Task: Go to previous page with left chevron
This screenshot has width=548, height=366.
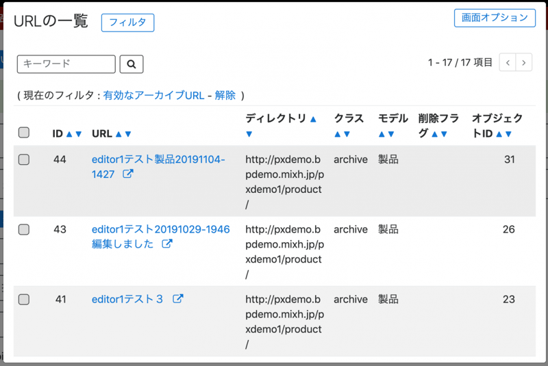Action: click(x=508, y=62)
